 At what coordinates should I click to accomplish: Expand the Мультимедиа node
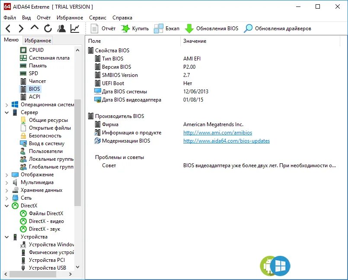pos(6,183)
